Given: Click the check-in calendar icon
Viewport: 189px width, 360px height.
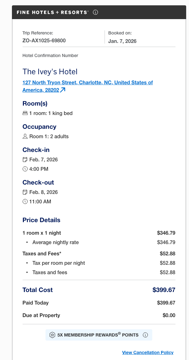Looking at the screenshot, I should (25, 160).
